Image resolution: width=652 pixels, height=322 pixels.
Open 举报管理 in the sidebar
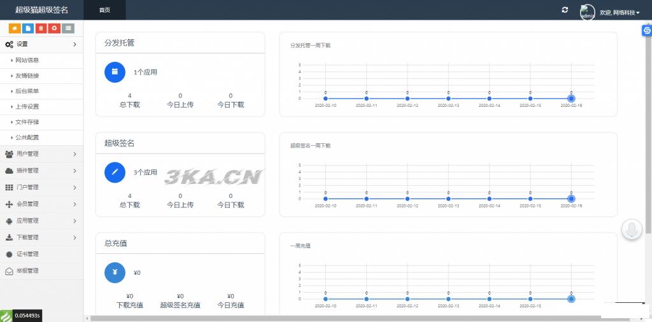pos(27,270)
